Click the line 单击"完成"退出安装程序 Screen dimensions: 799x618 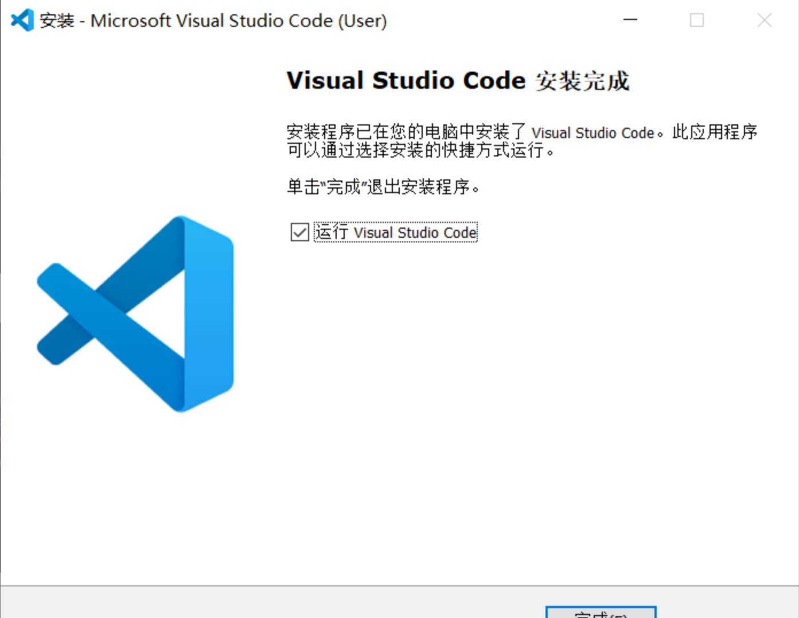coord(383,187)
